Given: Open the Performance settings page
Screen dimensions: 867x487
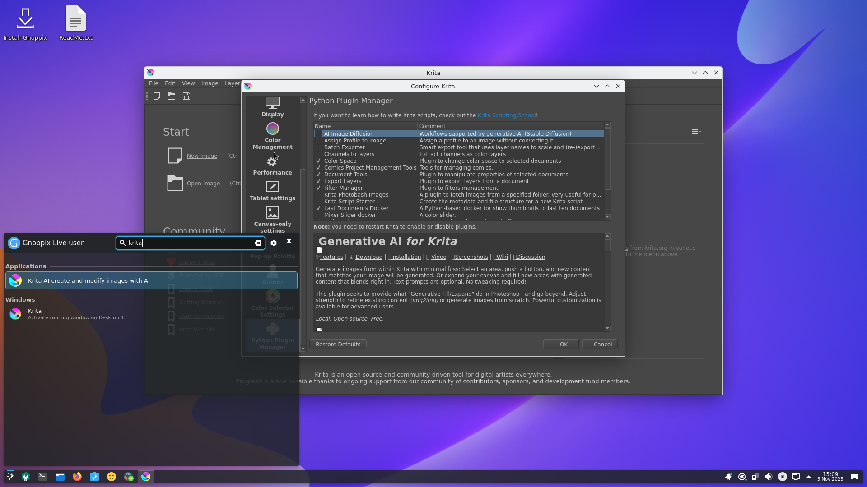Looking at the screenshot, I should pyautogui.click(x=272, y=165).
